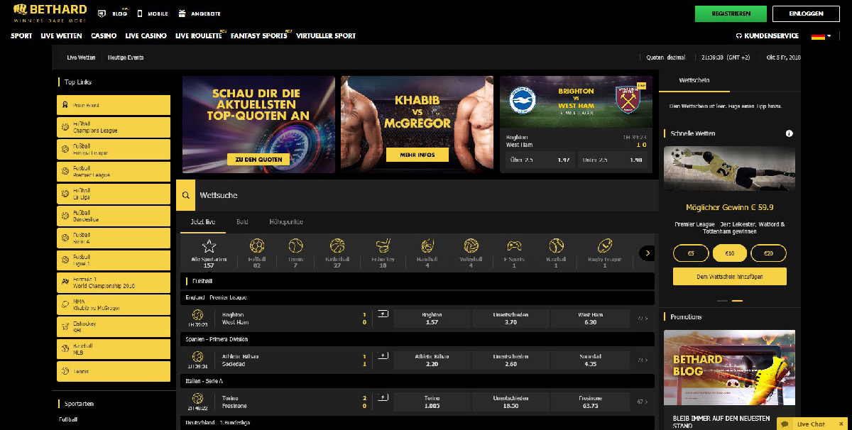
Task: Open the German flag language dropdown
Action: coord(820,35)
